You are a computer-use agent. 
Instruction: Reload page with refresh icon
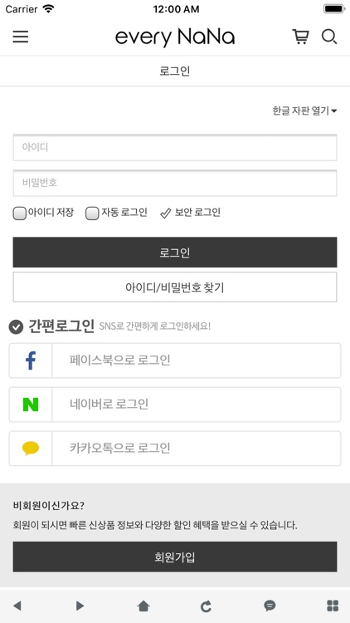coord(206,606)
